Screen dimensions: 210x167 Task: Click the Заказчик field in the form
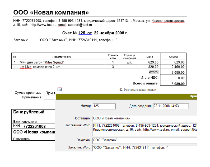tap(145, 140)
